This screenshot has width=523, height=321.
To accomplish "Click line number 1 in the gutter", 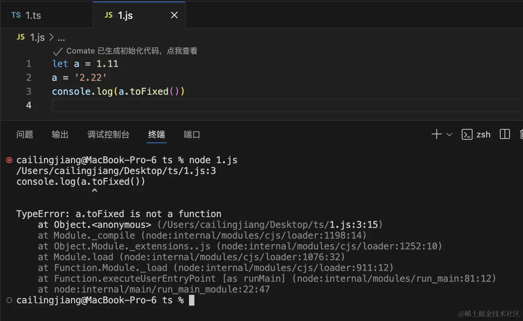I will (29, 64).
